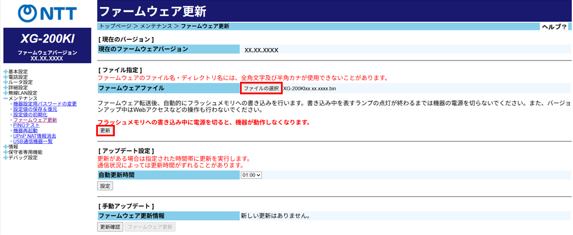The image size is (573, 235).
Task: Click the 更新確認 button
Action: [x=110, y=226]
